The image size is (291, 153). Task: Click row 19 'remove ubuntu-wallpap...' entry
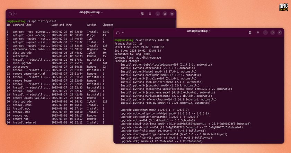[x=32, y=98]
